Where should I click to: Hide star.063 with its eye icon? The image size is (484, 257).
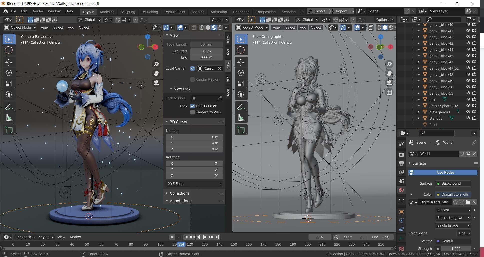(468, 118)
